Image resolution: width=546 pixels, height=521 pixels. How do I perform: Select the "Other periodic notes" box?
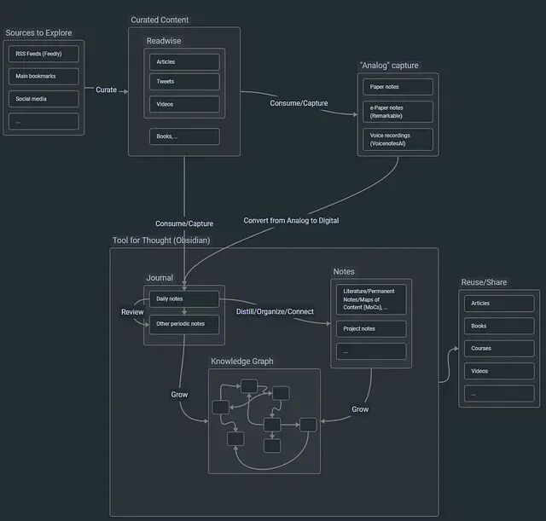coord(184,324)
